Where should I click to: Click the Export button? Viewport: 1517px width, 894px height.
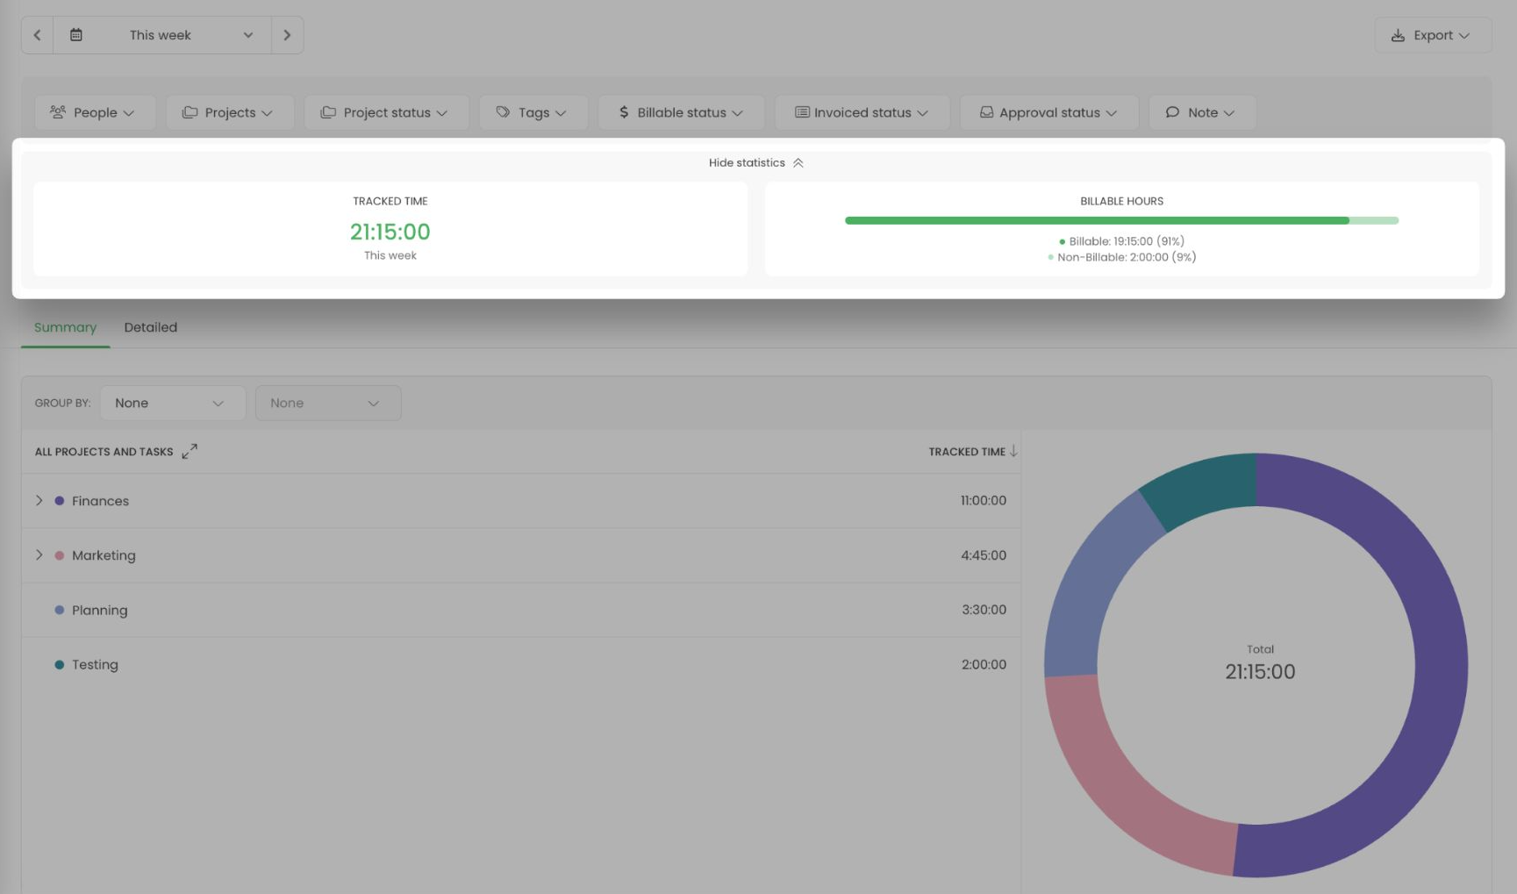1433,35
